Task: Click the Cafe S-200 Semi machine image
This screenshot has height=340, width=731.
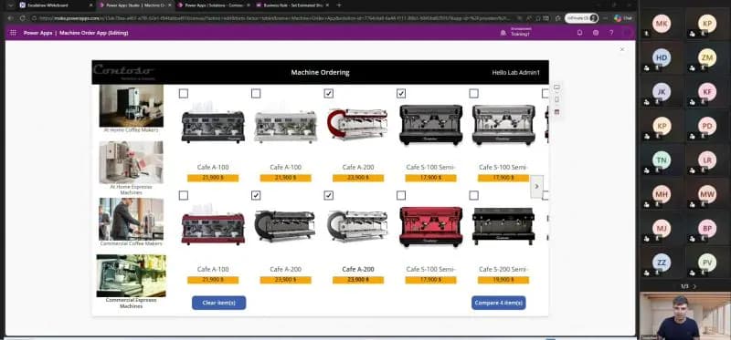Action: 503,226
